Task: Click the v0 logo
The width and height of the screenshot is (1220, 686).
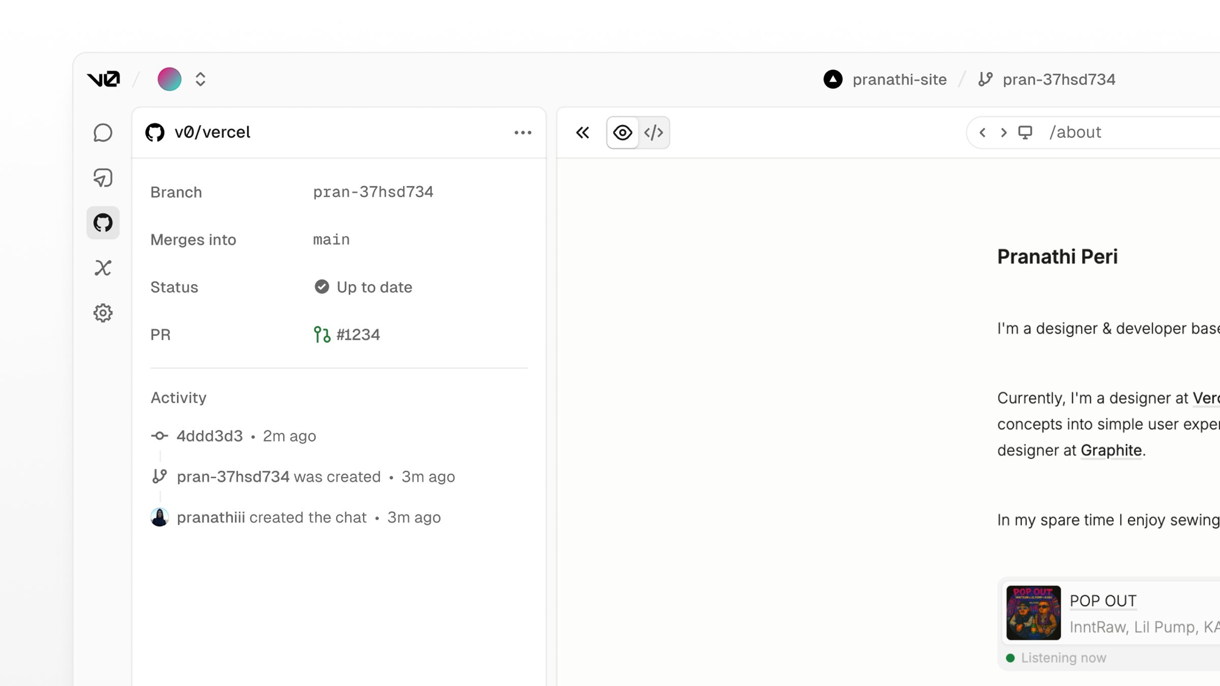Action: tap(103, 79)
